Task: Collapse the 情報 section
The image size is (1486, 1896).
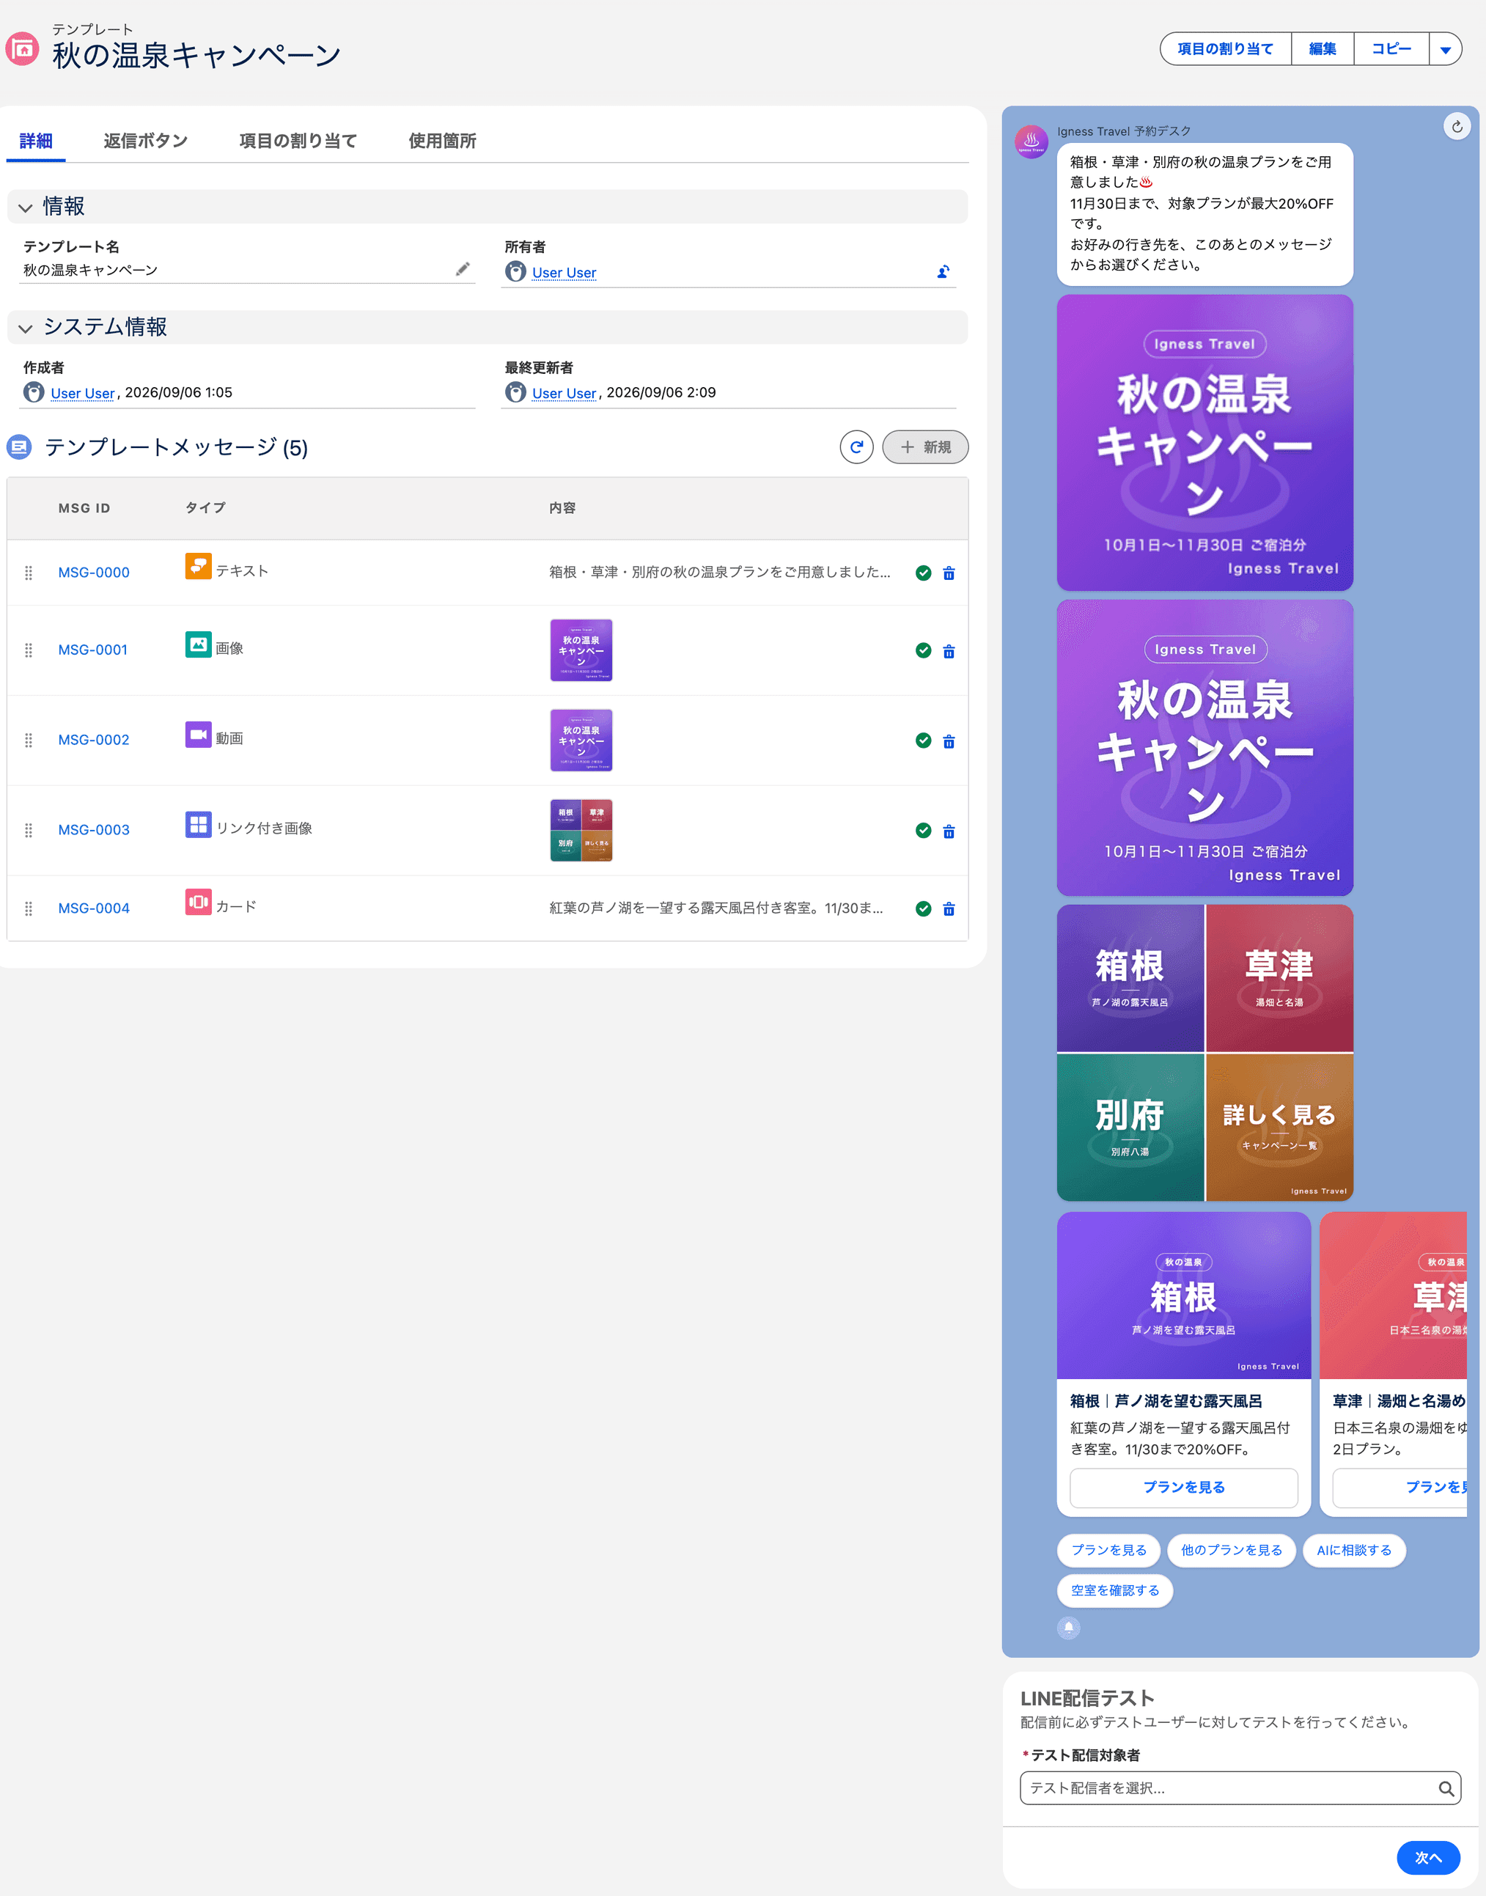Action: pos(25,208)
